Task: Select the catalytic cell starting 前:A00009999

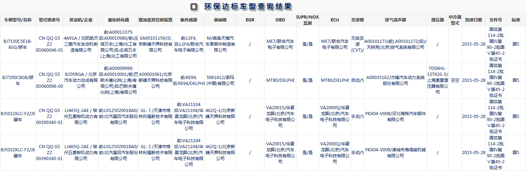Action: point(118,80)
